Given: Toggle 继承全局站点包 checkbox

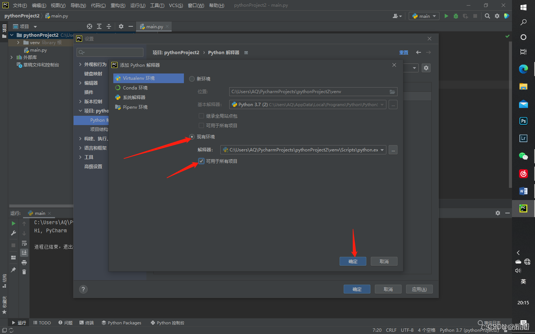Looking at the screenshot, I should coord(201,116).
